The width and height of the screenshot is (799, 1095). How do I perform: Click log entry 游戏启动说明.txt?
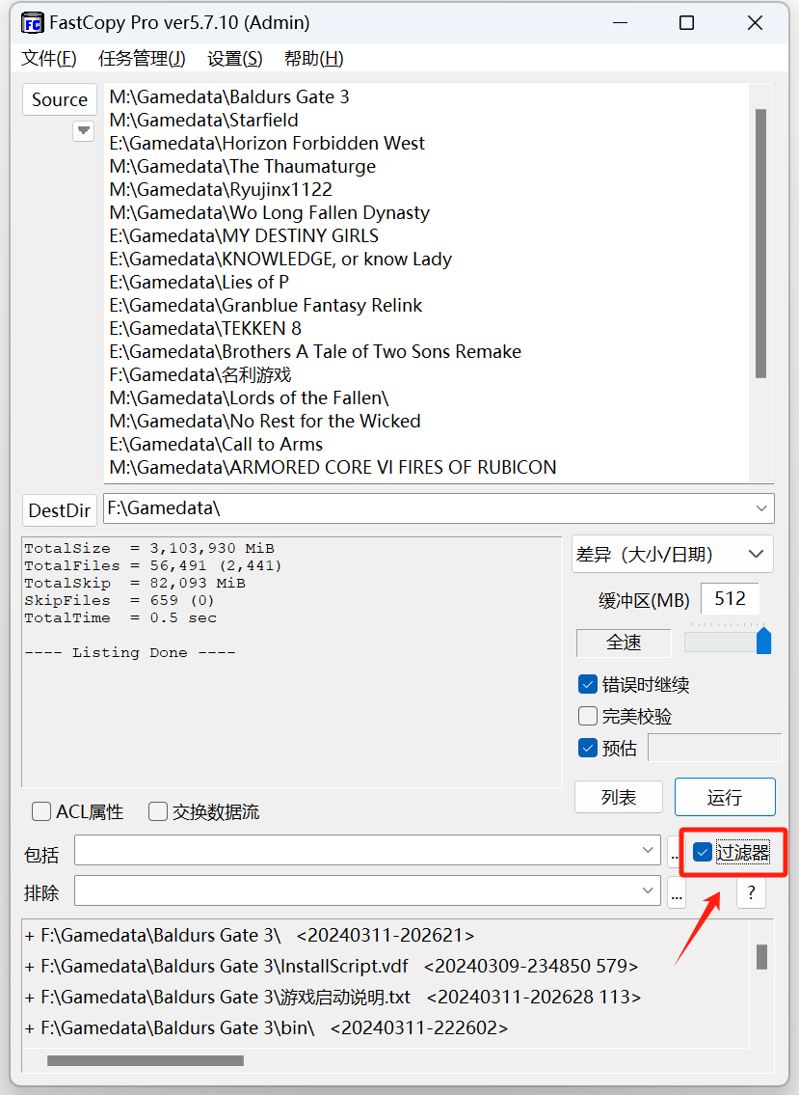(333, 997)
